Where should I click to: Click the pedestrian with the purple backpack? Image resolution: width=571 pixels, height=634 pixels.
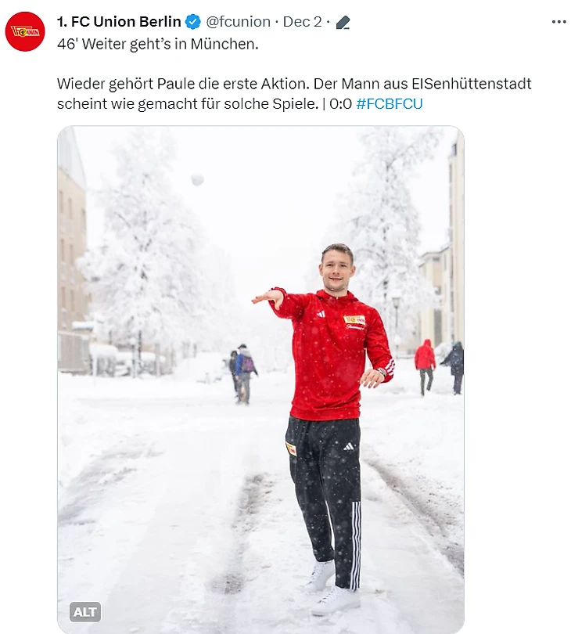pos(246,373)
